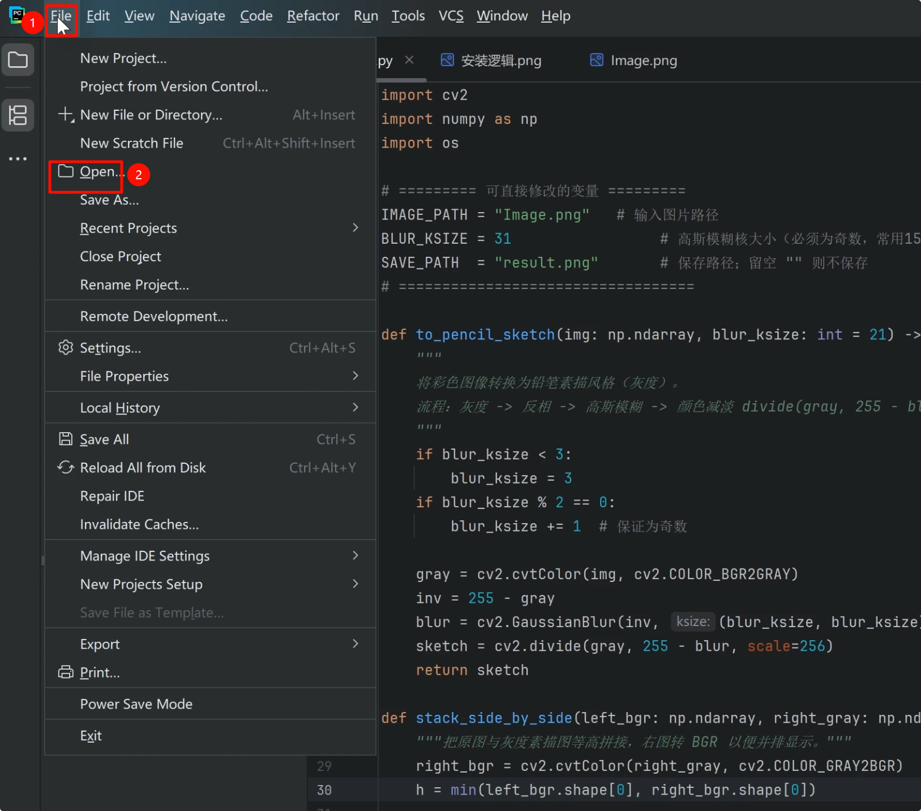Click the to_pencil_sketch function name
This screenshot has height=811, width=921.
(485, 335)
